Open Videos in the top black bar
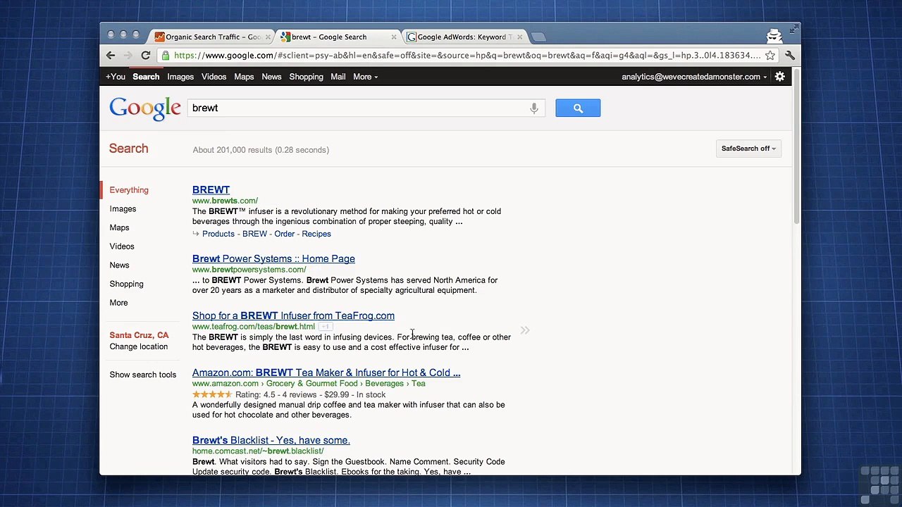The height and width of the screenshot is (507, 902). [214, 77]
